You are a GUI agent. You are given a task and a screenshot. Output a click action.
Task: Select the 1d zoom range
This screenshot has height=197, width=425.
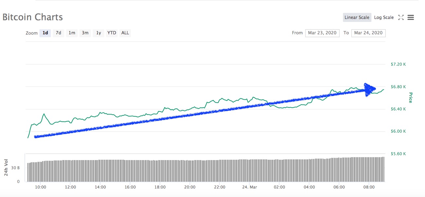45,33
